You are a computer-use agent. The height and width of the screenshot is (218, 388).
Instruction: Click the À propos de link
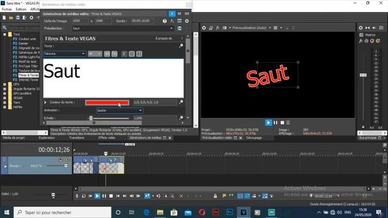pos(164,38)
